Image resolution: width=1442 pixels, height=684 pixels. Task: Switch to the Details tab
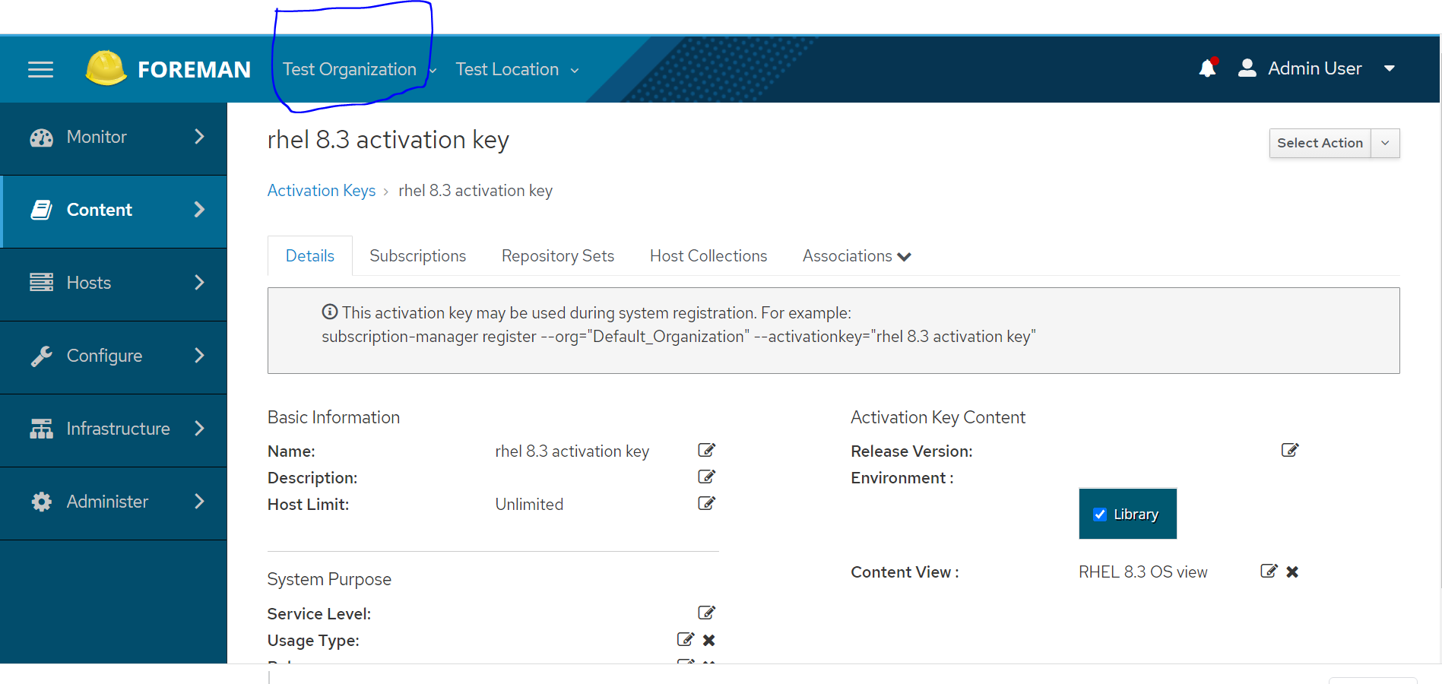[x=310, y=256]
